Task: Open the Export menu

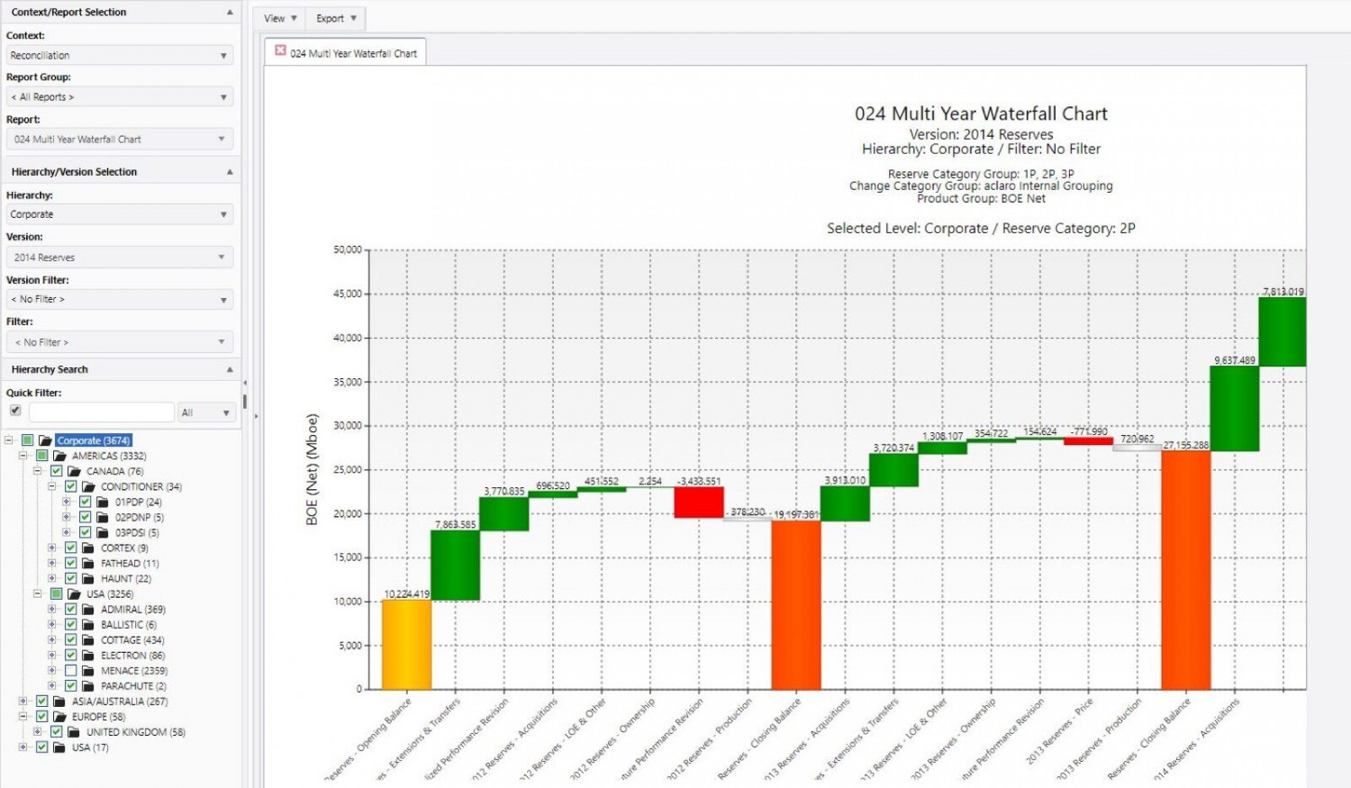Action: pos(336,18)
